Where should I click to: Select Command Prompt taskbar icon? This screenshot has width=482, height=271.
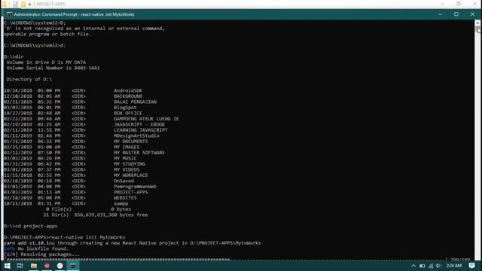[x=73, y=266]
